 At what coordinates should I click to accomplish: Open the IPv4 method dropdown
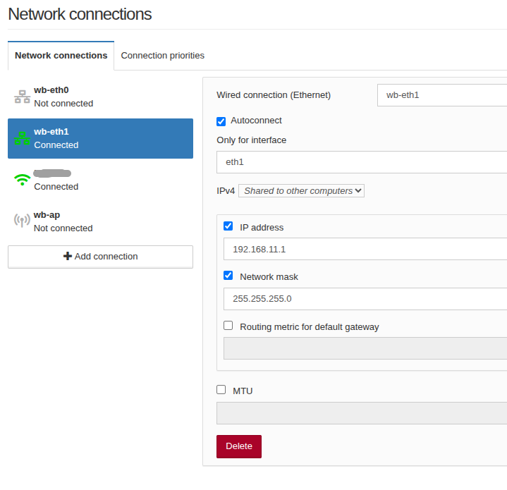click(301, 191)
